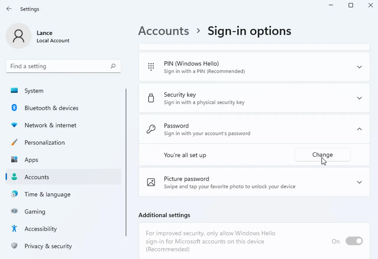The width and height of the screenshot is (378, 259).
Task: Open the System settings page
Action: point(63,91)
